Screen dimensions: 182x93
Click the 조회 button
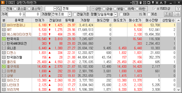168,14
